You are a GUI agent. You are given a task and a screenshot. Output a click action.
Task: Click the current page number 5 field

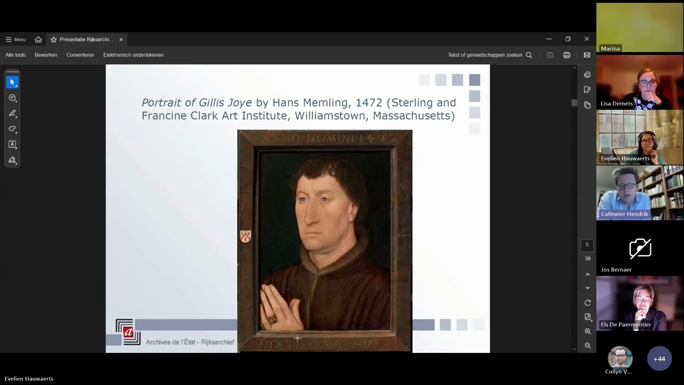587,245
